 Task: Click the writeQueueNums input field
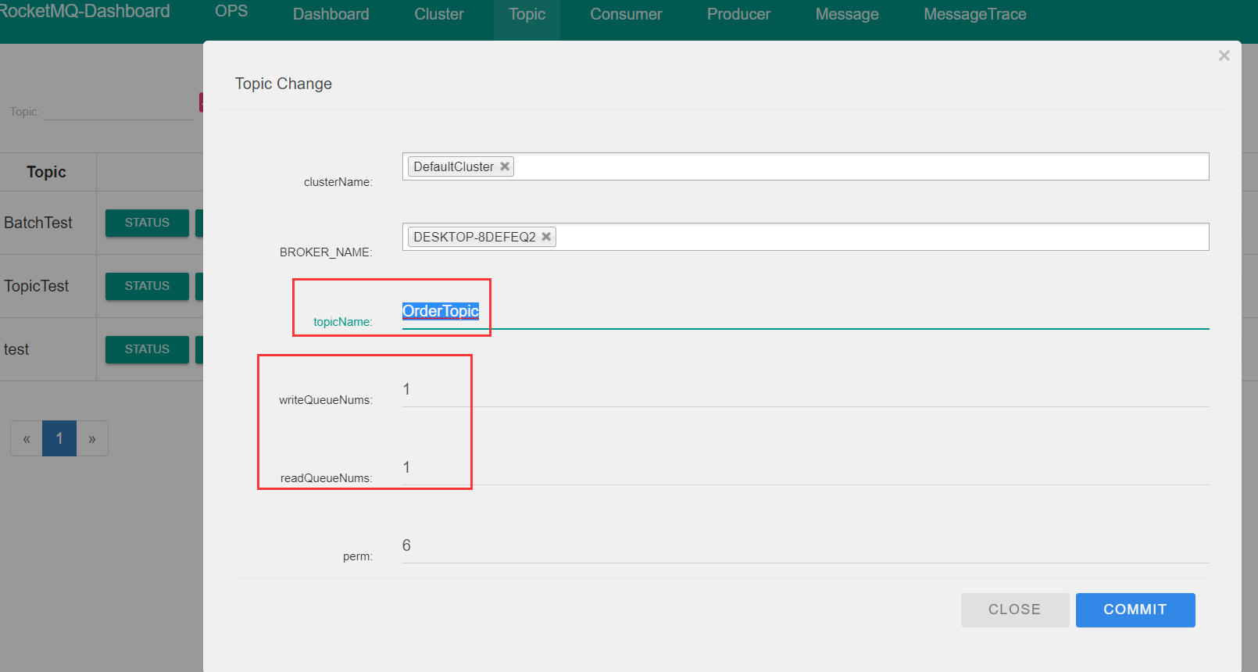[x=806, y=390]
